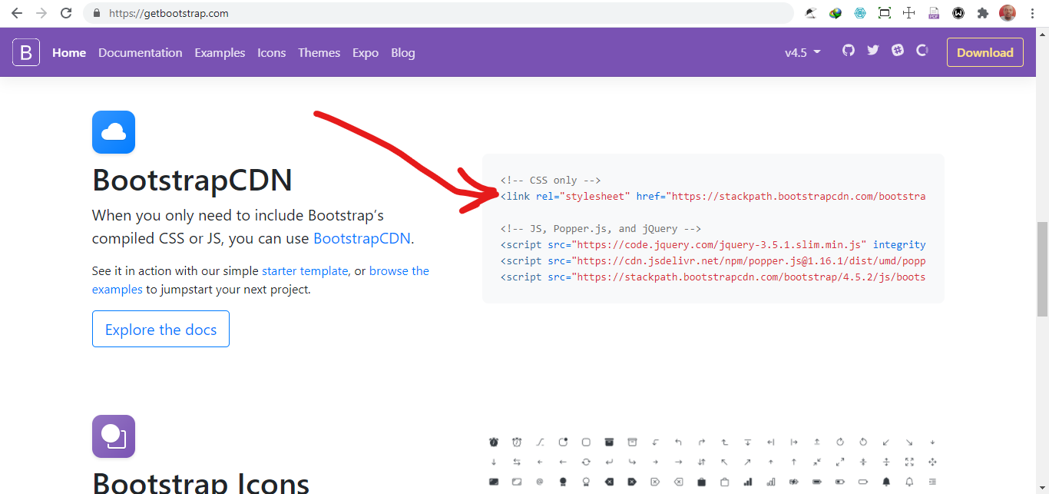Click the PDF extension icon in toolbar
This screenshot has height=494, width=1049.
click(934, 13)
